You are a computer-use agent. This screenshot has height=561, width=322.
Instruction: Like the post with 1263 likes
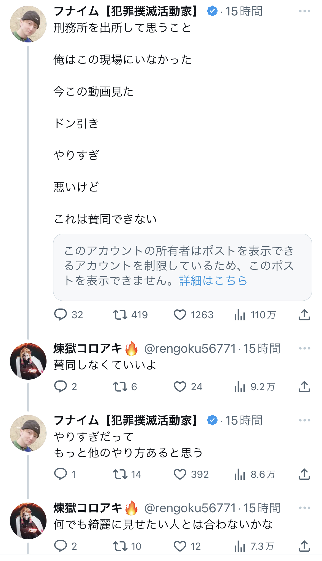[180, 315]
